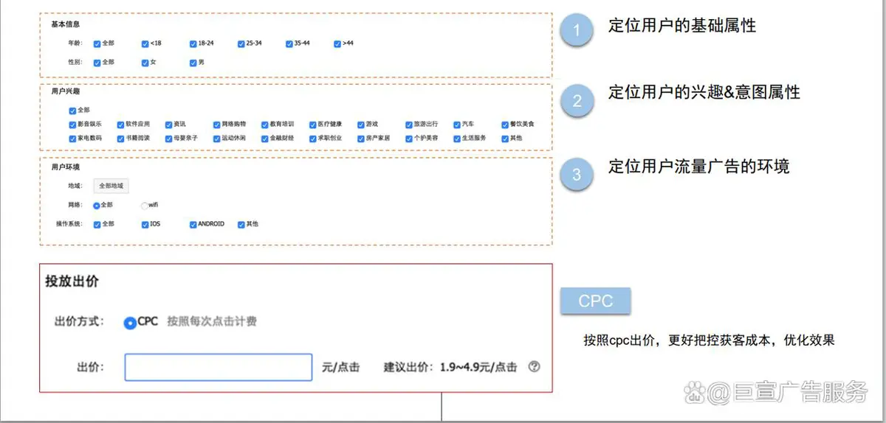Toggle the 女 gender checkbox
The image size is (886, 423).
145,63
